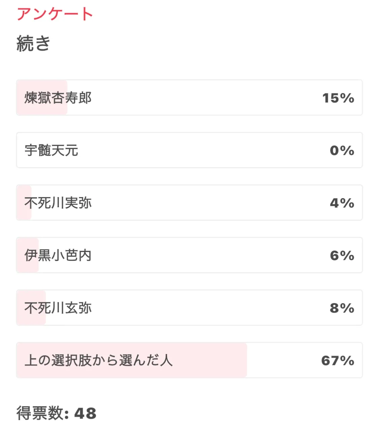Choose the 上の選択肢から選んだ人 option
The image size is (379, 431).
coord(98,360)
